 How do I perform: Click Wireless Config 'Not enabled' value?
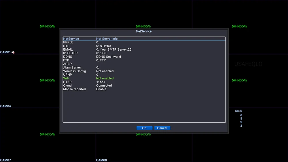click(105, 71)
